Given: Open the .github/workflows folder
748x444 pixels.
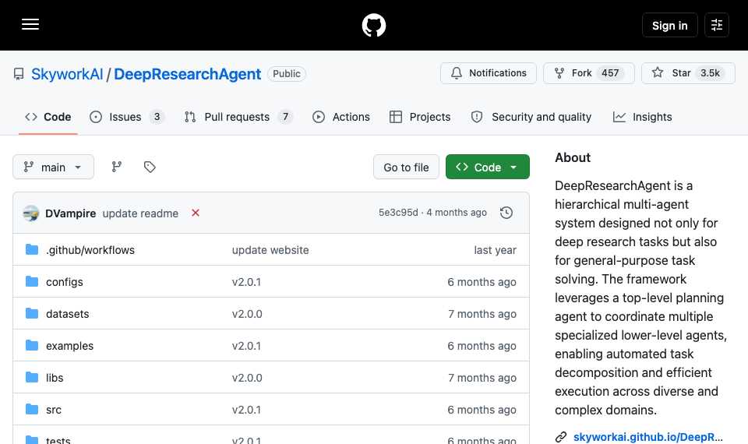Looking at the screenshot, I should click(90, 250).
